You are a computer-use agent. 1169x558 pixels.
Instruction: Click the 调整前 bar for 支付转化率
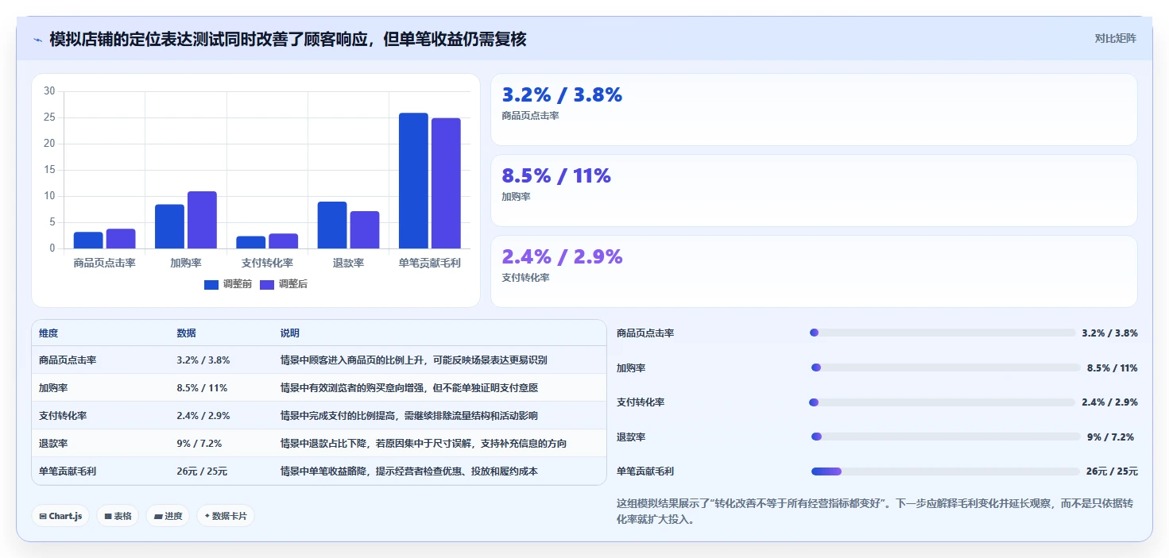click(x=251, y=242)
